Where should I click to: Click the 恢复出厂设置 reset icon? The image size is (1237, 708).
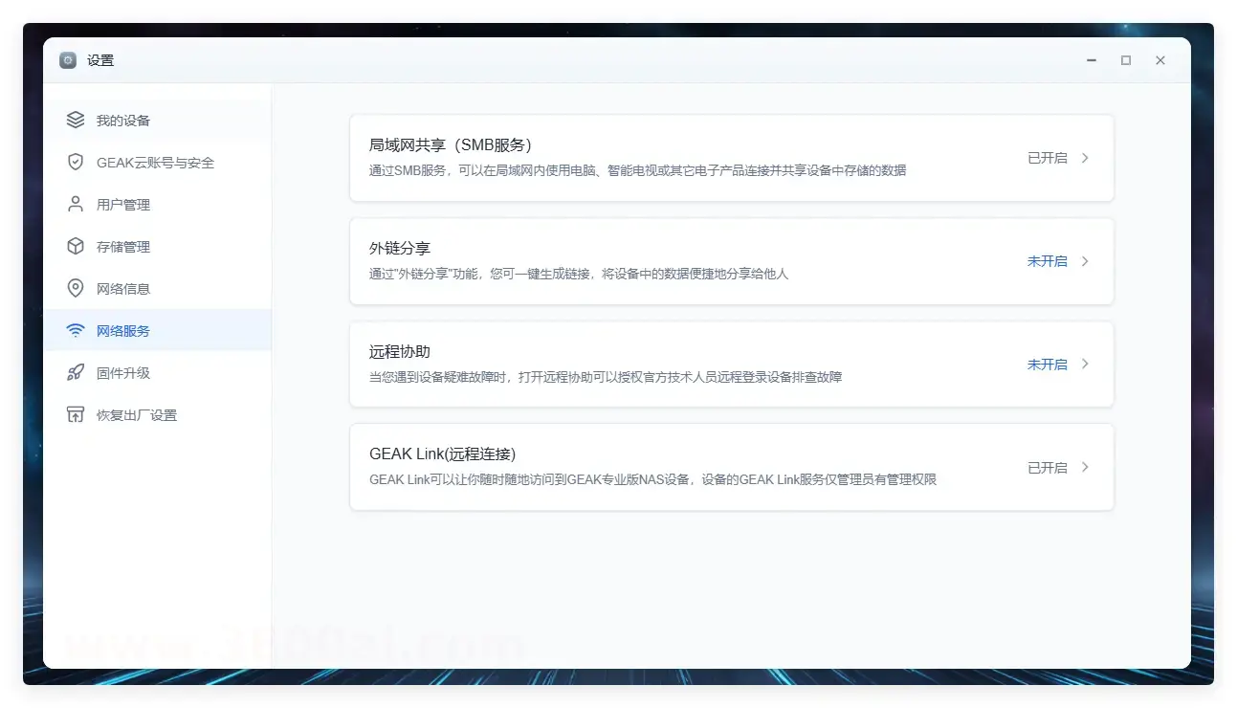[76, 414]
